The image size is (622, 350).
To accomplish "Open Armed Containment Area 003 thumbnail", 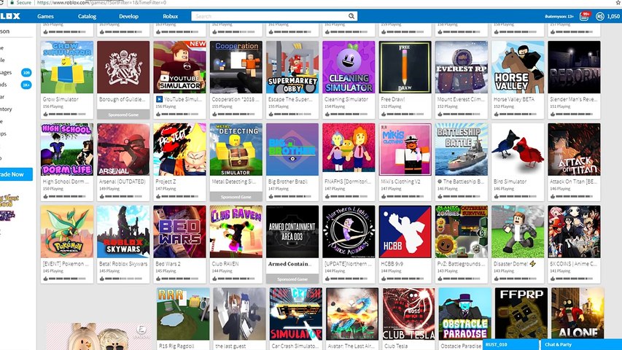I will [x=292, y=232].
